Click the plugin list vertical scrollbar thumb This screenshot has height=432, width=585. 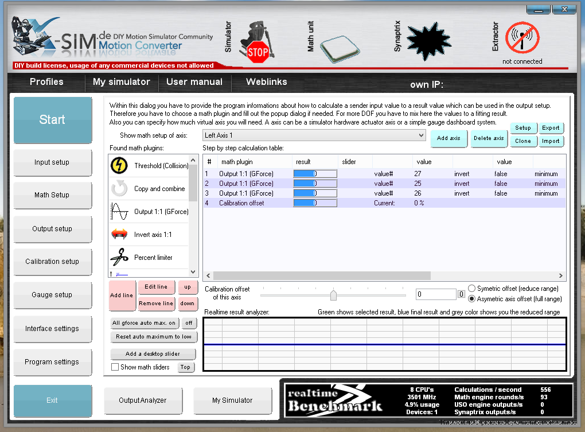pos(193,184)
